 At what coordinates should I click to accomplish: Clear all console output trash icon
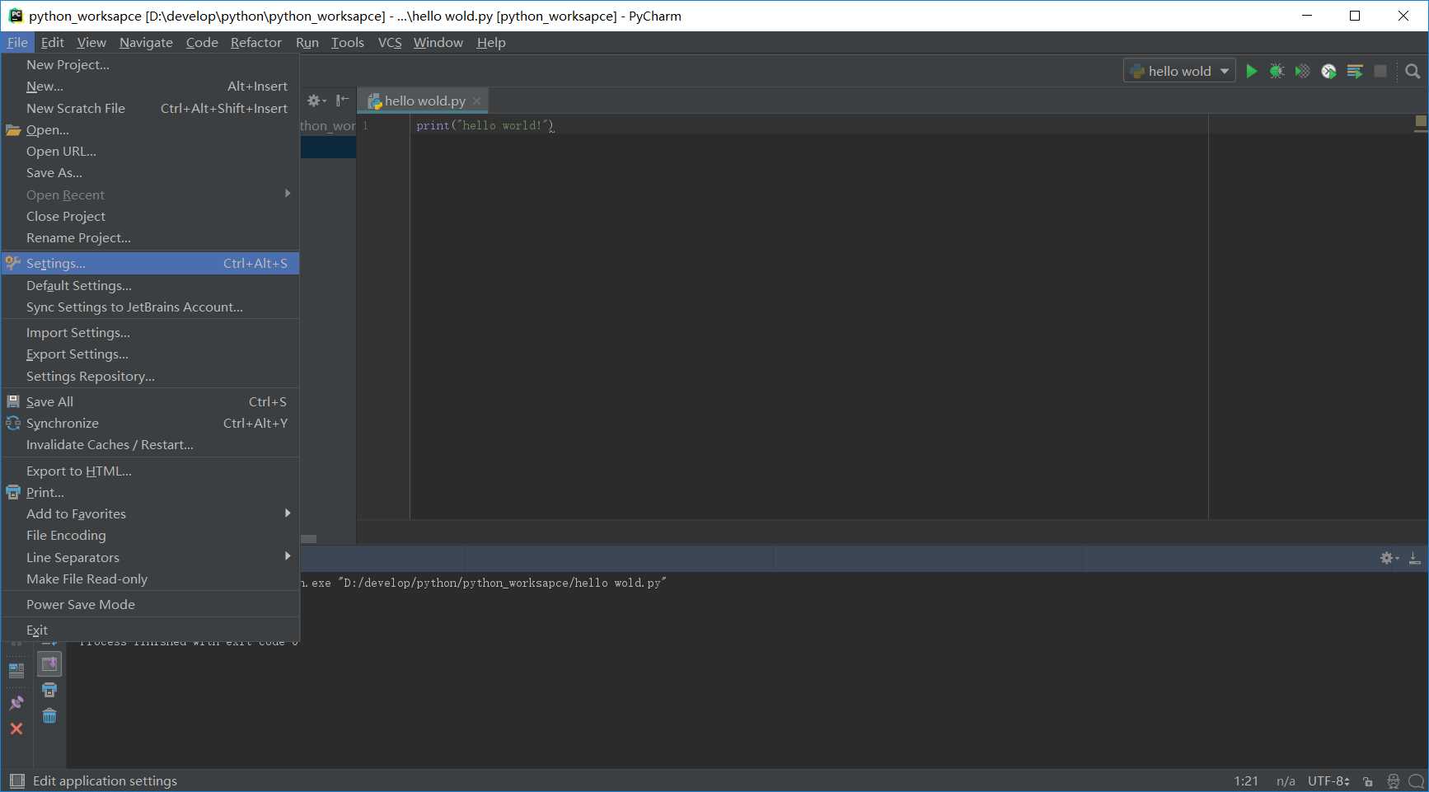(49, 715)
